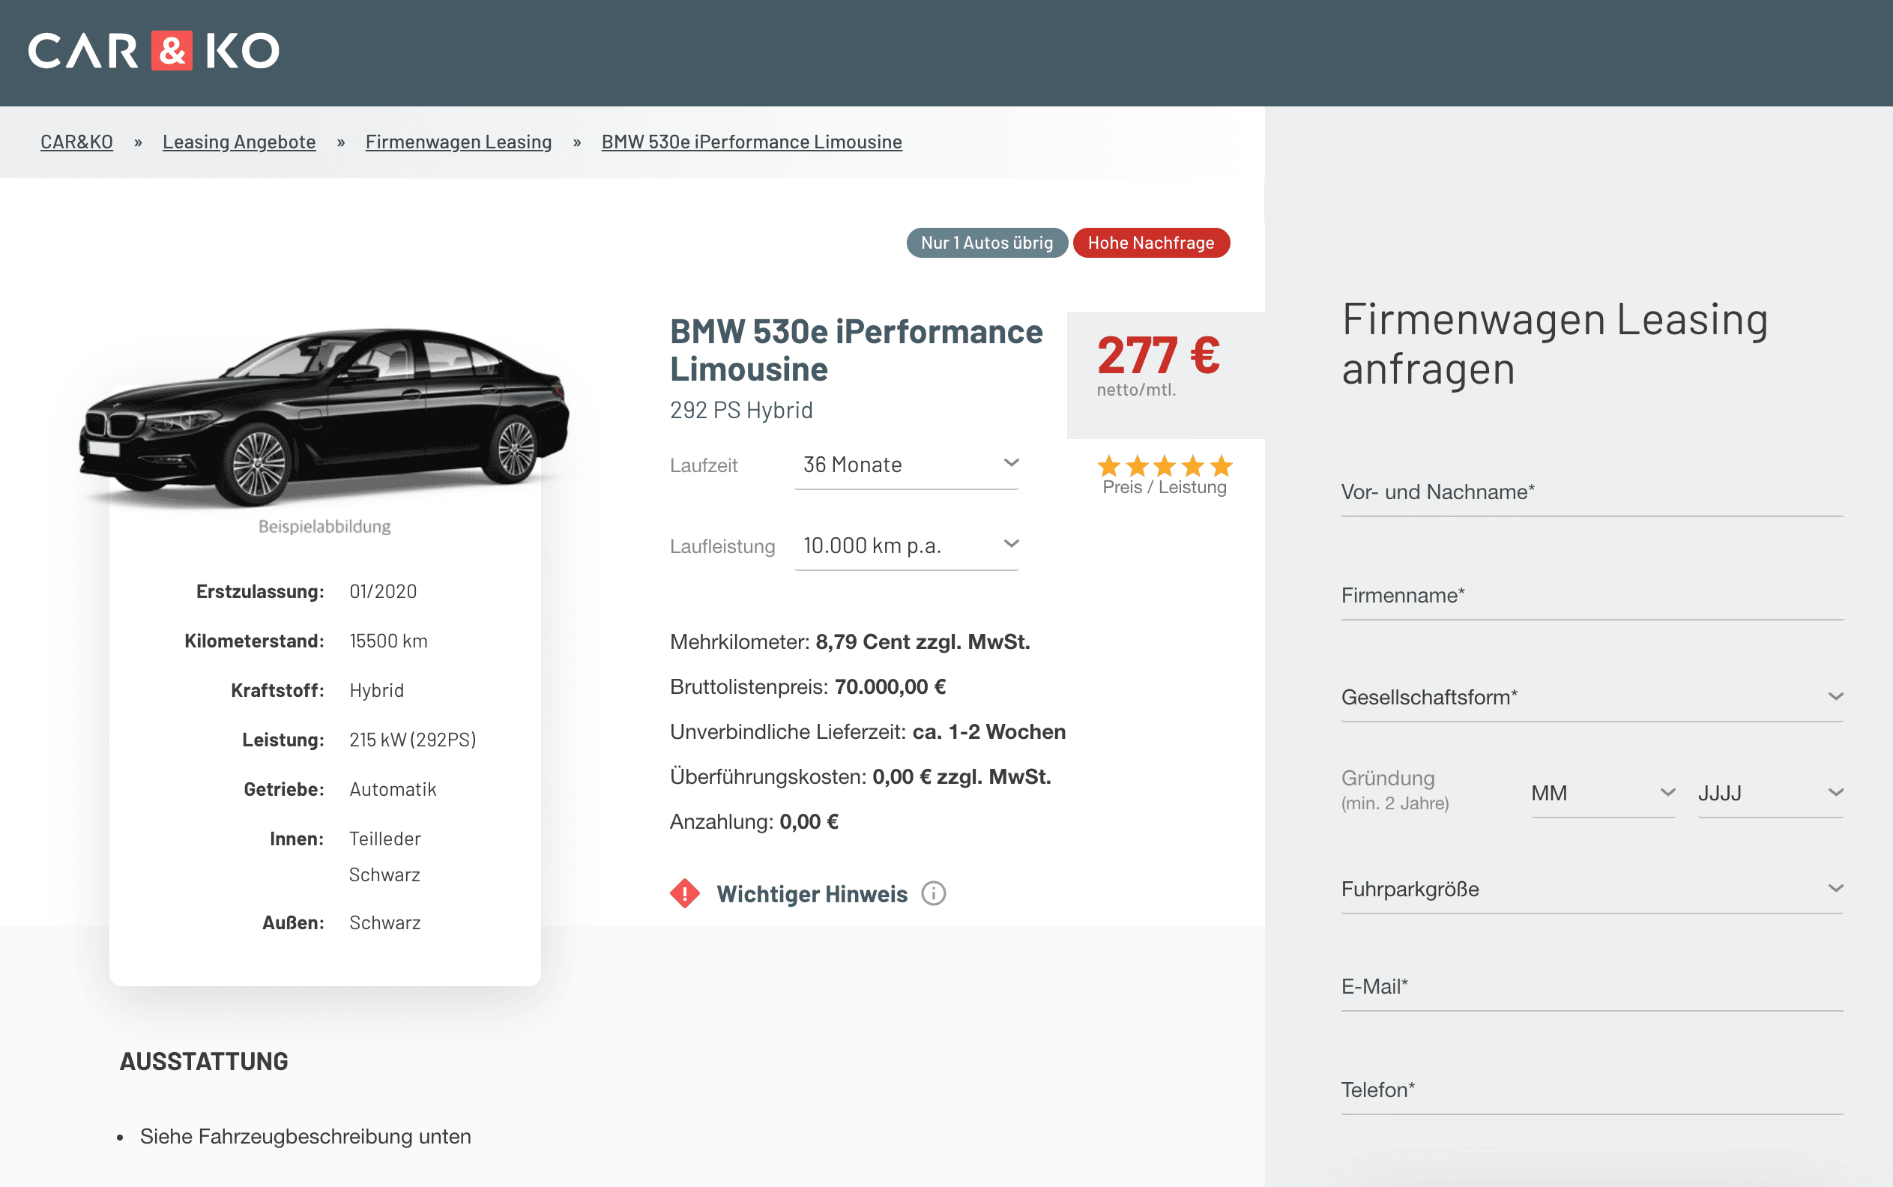The height and width of the screenshot is (1187, 1893).
Task: Open the Leasing Angebote breadcrumb link
Action: pos(239,142)
